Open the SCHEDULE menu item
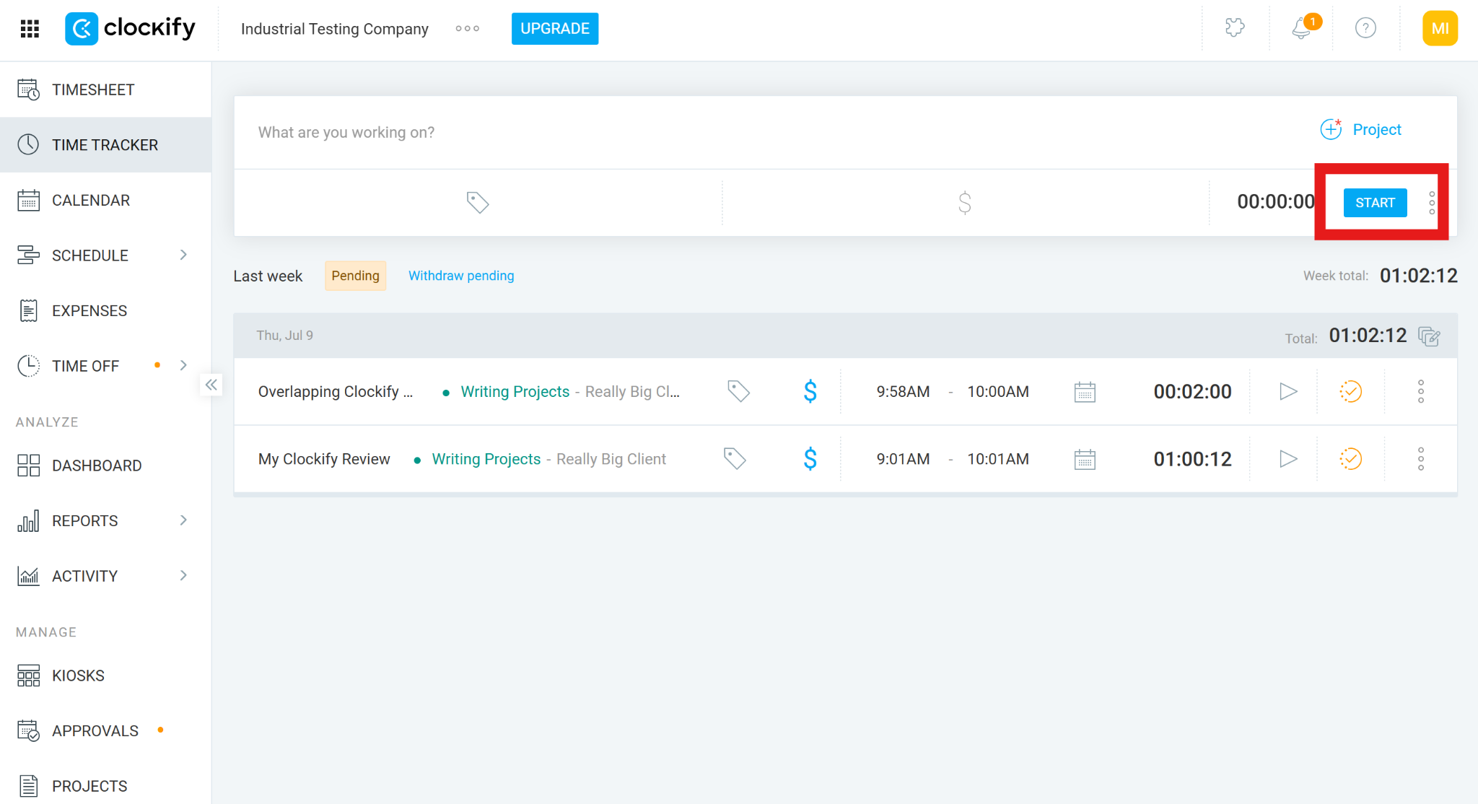Image resolution: width=1478 pixels, height=804 pixels. [90, 255]
